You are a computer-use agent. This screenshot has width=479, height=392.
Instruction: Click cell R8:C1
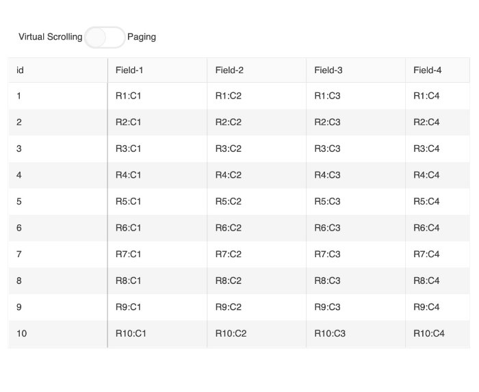pyautogui.click(x=157, y=280)
